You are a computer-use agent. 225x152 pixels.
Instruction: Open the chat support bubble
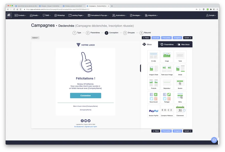[214, 140]
